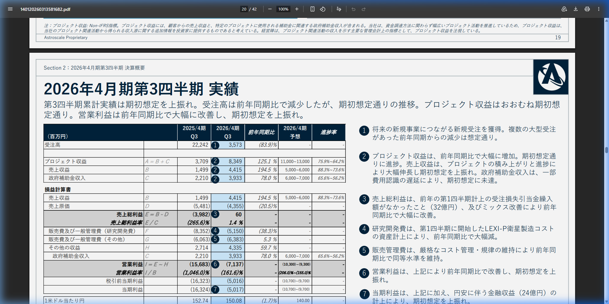Click the undo arrow in toolbar
Image resolution: width=609 pixels, height=304 pixels.
point(353,9)
